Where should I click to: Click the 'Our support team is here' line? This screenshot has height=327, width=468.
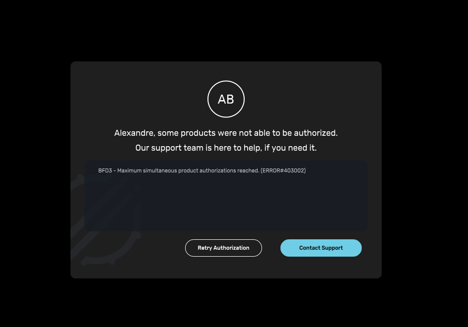coord(226,148)
